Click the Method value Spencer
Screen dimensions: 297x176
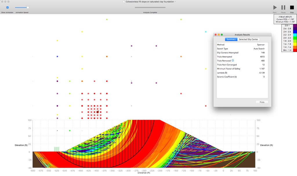click(x=261, y=45)
